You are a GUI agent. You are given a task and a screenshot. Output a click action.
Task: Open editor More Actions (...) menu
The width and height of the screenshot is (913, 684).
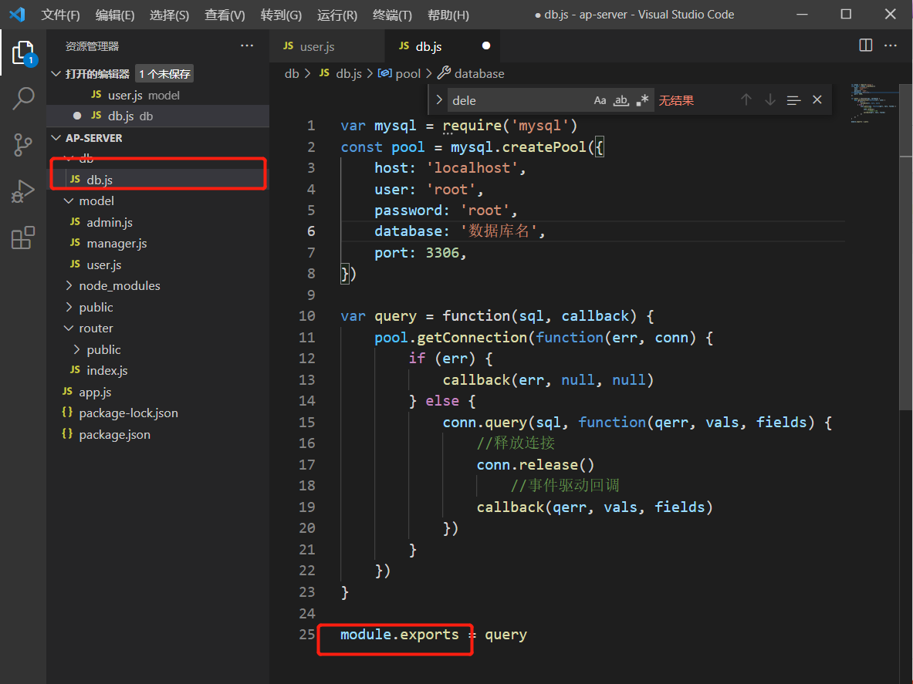click(891, 45)
